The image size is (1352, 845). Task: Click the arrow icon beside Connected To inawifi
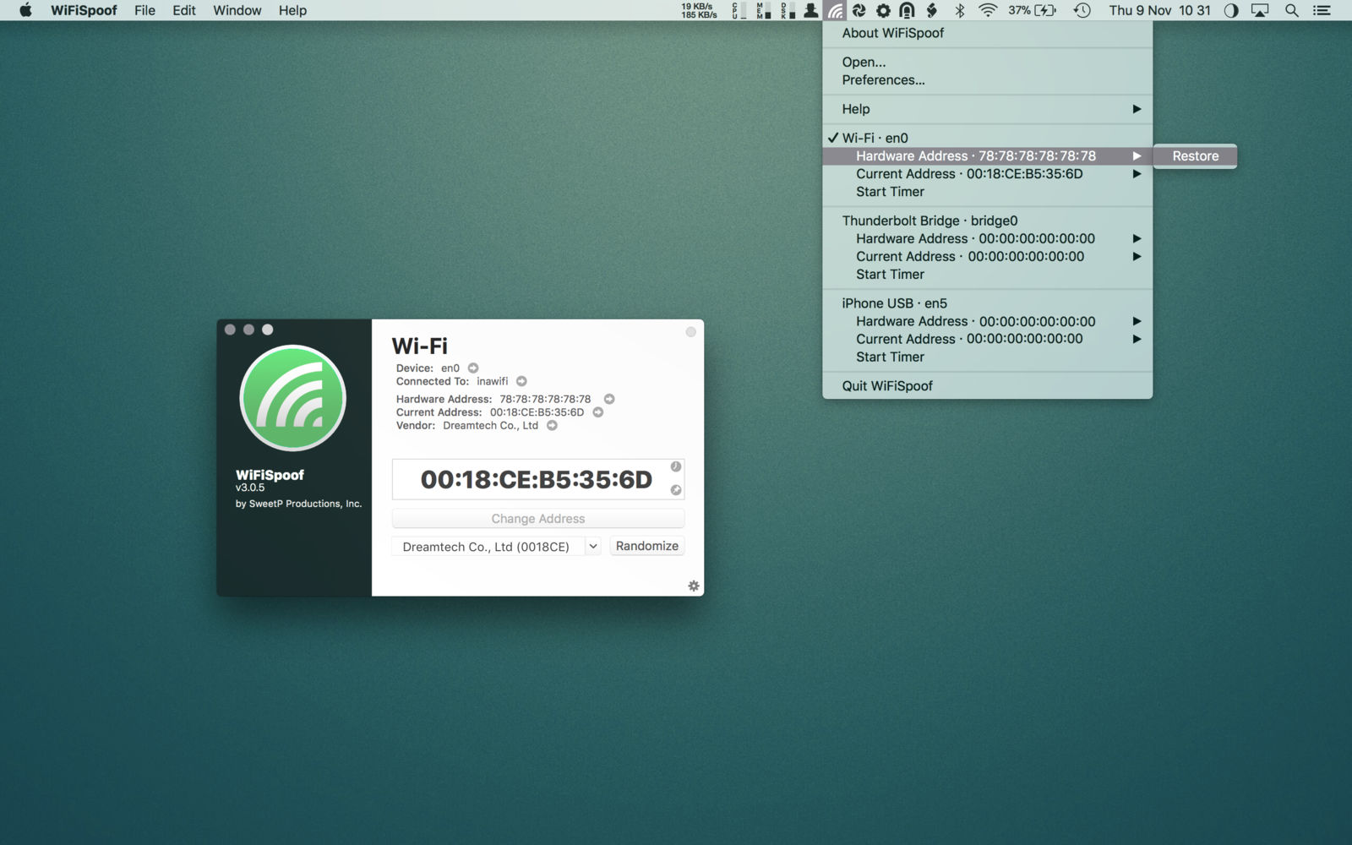[x=521, y=381]
